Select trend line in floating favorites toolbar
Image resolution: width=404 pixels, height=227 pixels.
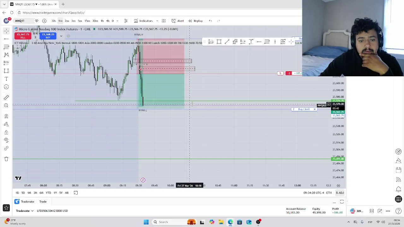tap(227, 42)
